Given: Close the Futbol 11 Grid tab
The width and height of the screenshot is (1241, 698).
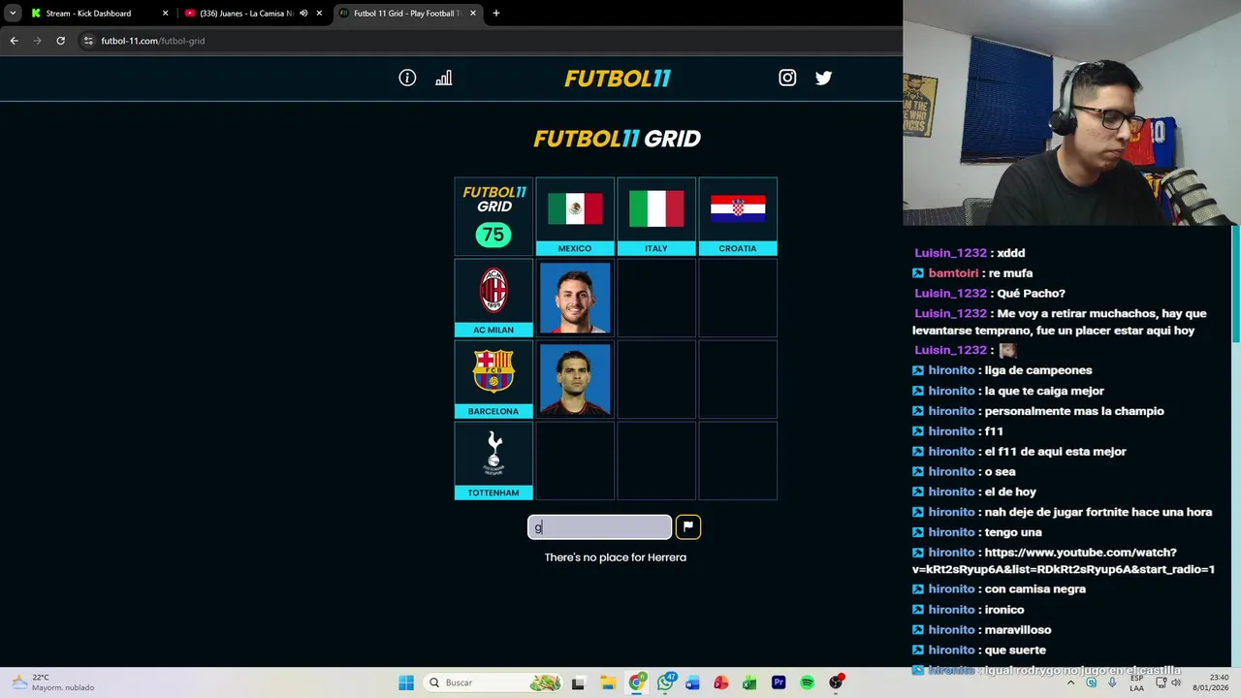Looking at the screenshot, I should (471, 14).
